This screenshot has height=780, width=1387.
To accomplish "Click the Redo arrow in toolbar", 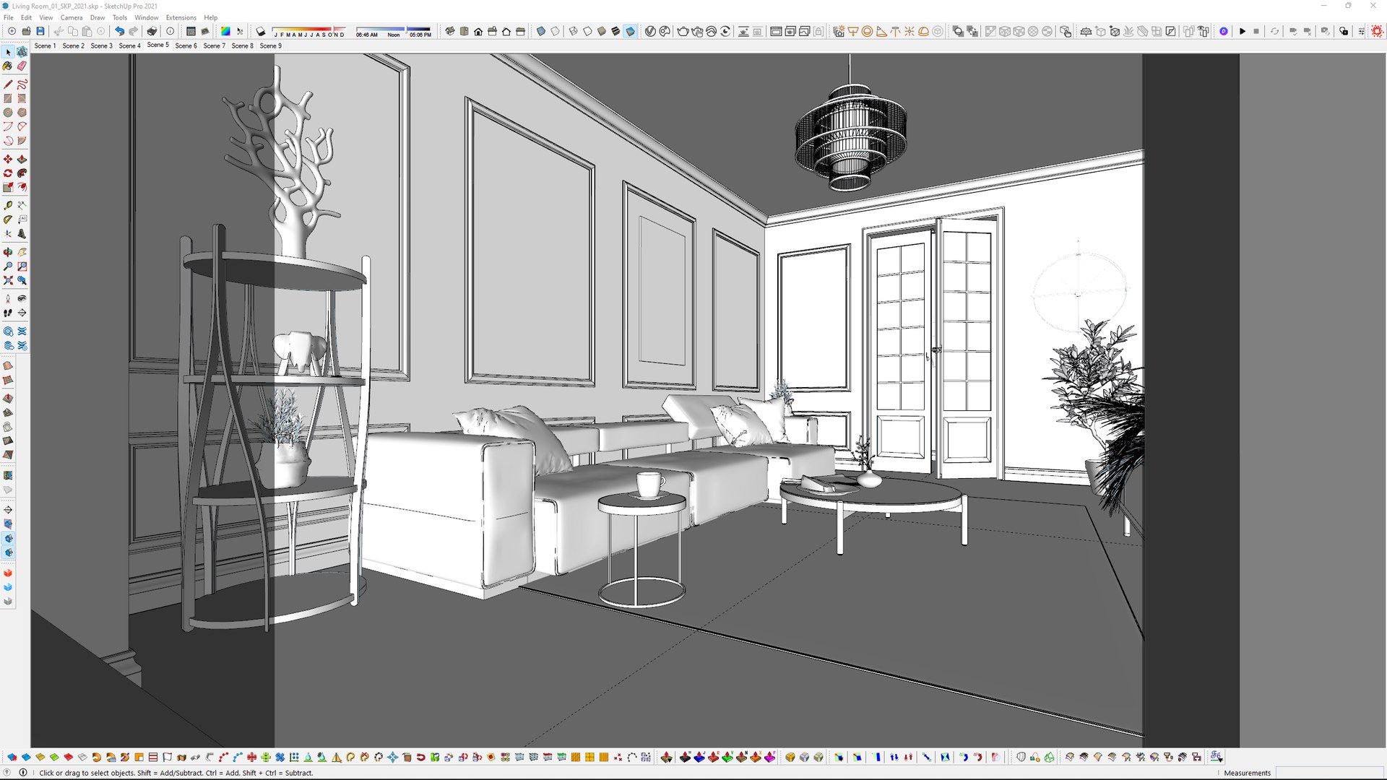I will click(134, 31).
